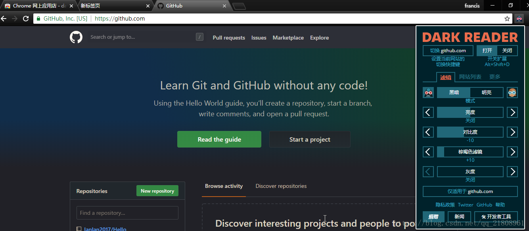Click the Dark Reader extension icon in toolbar
Viewport: 529px width, 231px height.
tap(519, 19)
